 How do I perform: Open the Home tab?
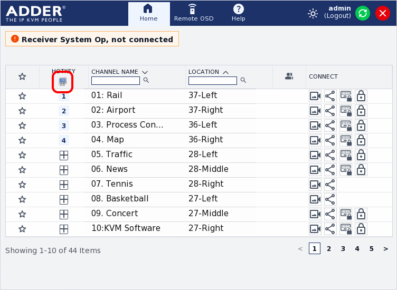pyautogui.click(x=149, y=13)
